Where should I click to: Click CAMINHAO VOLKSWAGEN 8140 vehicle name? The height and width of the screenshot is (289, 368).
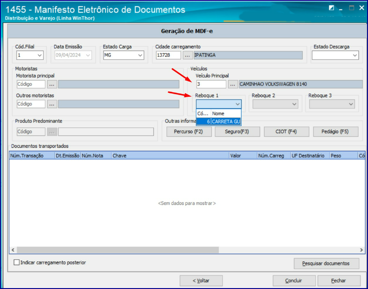[273, 84]
